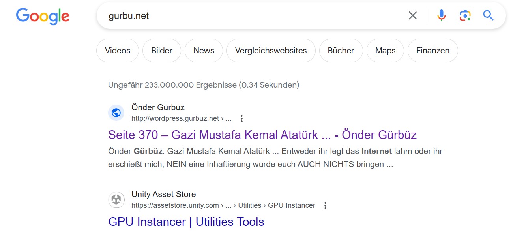The image size is (526, 231).
Task: Open three-dot menu for Unity Asset Store result
Action: [325, 205]
